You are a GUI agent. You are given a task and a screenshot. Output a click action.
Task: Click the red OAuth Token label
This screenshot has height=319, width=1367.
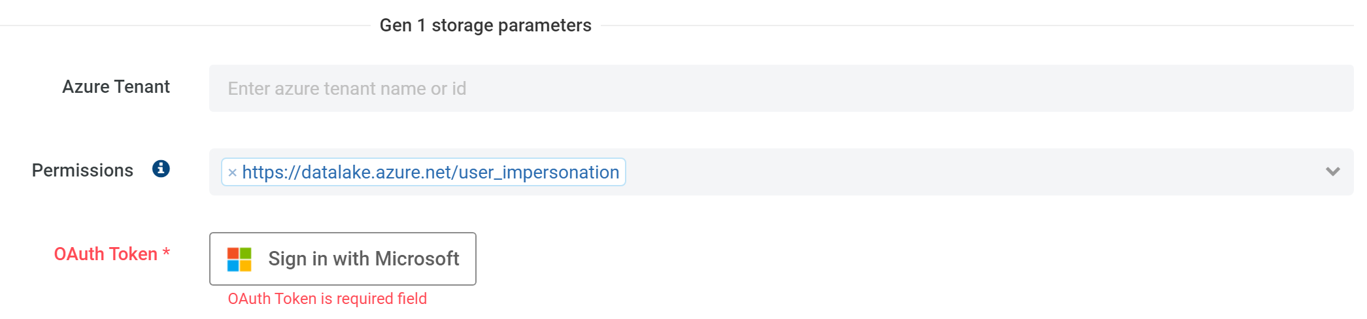click(105, 254)
